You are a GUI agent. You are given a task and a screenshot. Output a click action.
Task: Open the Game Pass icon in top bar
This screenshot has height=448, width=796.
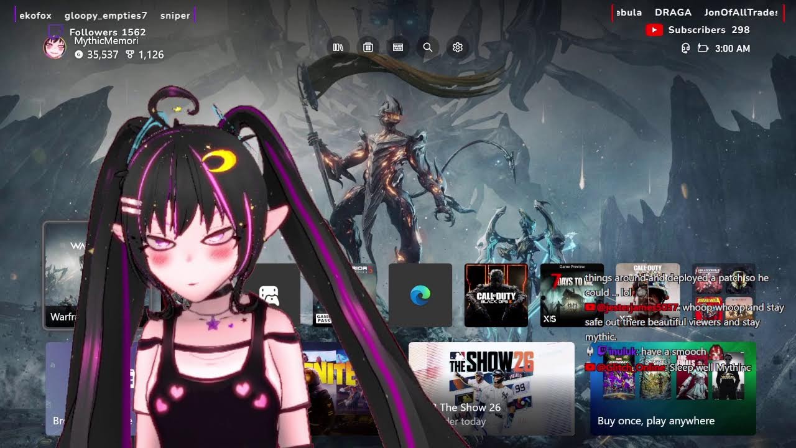coord(398,47)
